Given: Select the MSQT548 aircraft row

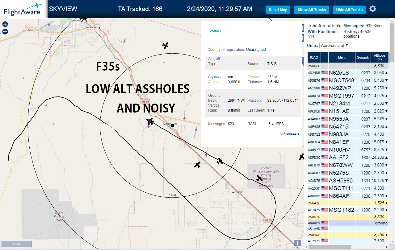Looking at the screenshot, I should pyautogui.click(x=348, y=80).
